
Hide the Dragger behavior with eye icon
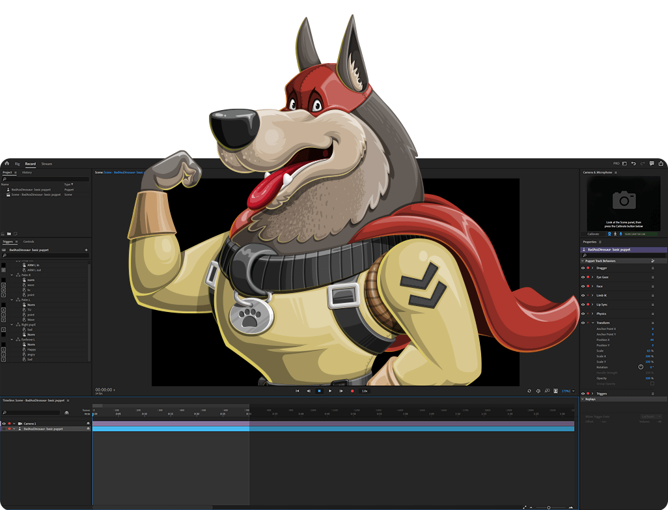pyautogui.click(x=583, y=268)
